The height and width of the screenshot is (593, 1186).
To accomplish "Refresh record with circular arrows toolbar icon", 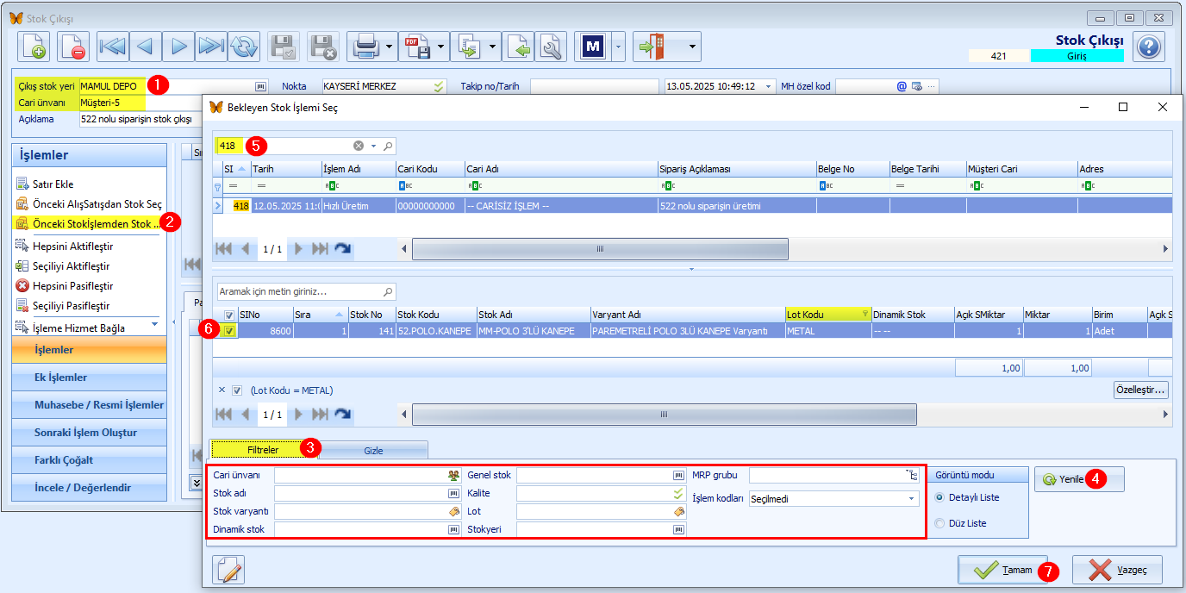I will [243, 47].
